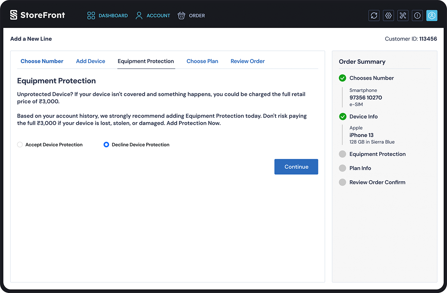
Task: Select Accept Device Protection radio button
Action: tap(20, 145)
